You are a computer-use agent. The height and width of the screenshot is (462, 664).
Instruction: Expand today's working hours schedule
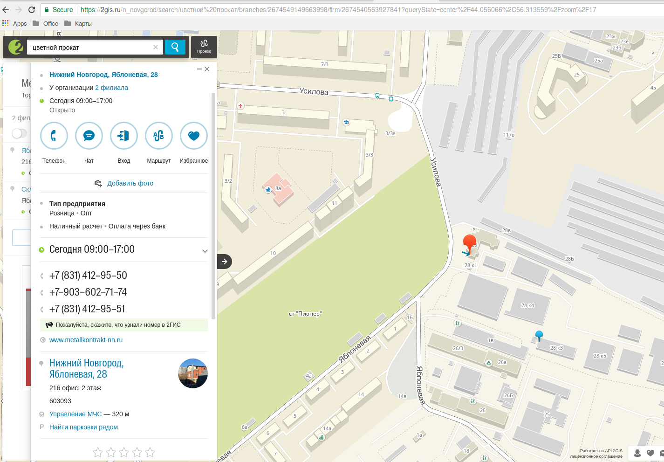click(x=205, y=251)
